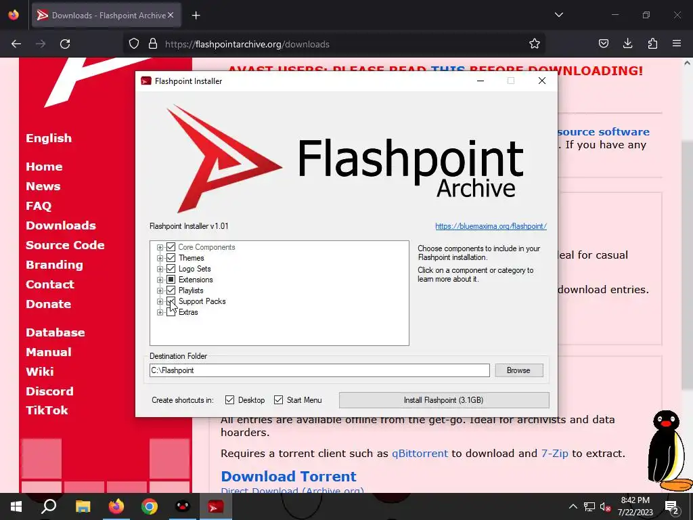Uncheck the Logo Sets checkbox

pyautogui.click(x=171, y=269)
